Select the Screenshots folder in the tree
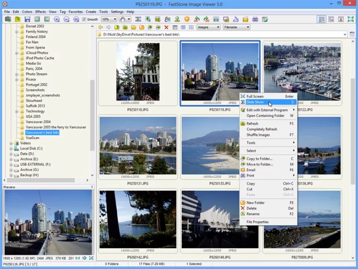The height and width of the screenshot is (269, 358). 35,90
